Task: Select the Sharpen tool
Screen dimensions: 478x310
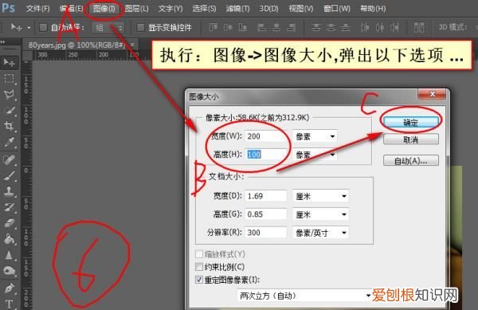Action: pyautogui.click(x=9, y=255)
